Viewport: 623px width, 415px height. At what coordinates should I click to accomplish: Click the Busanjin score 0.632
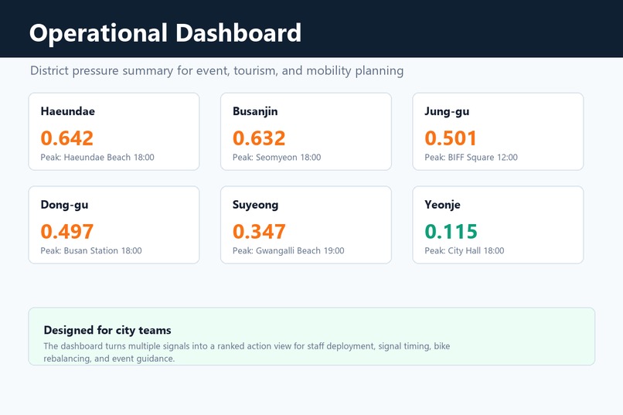pyautogui.click(x=259, y=138)
